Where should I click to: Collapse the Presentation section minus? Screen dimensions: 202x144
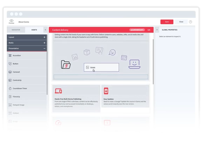point(45,48)
